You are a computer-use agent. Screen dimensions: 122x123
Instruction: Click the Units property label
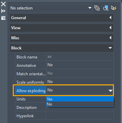pyautogui.click(x=21, y=99)
